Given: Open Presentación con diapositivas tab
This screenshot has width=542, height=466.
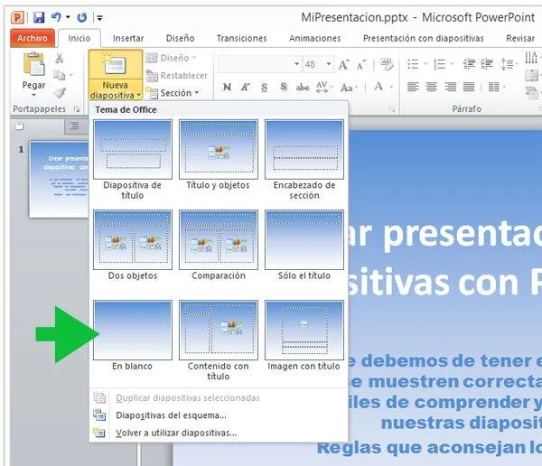Looking at the screenshot, I should [x=423, y=38].
